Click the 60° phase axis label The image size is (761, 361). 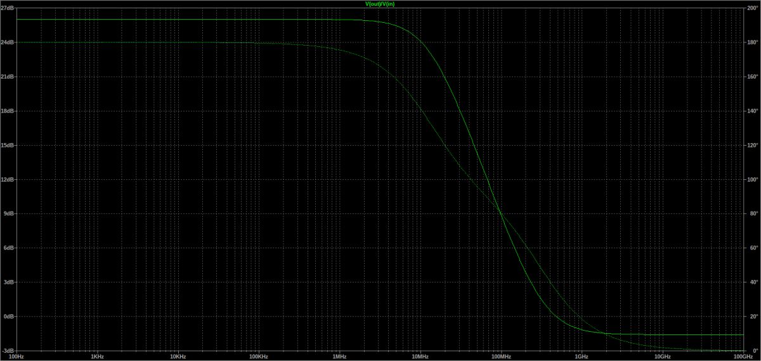point(753,248)
